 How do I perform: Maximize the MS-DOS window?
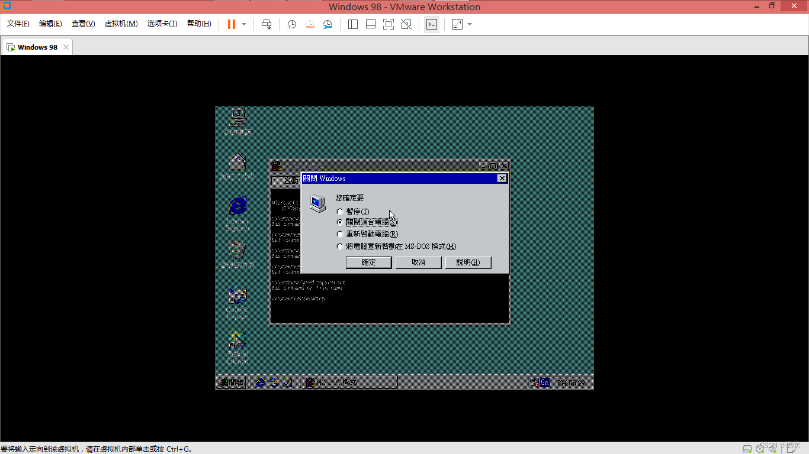coord(492,166)
